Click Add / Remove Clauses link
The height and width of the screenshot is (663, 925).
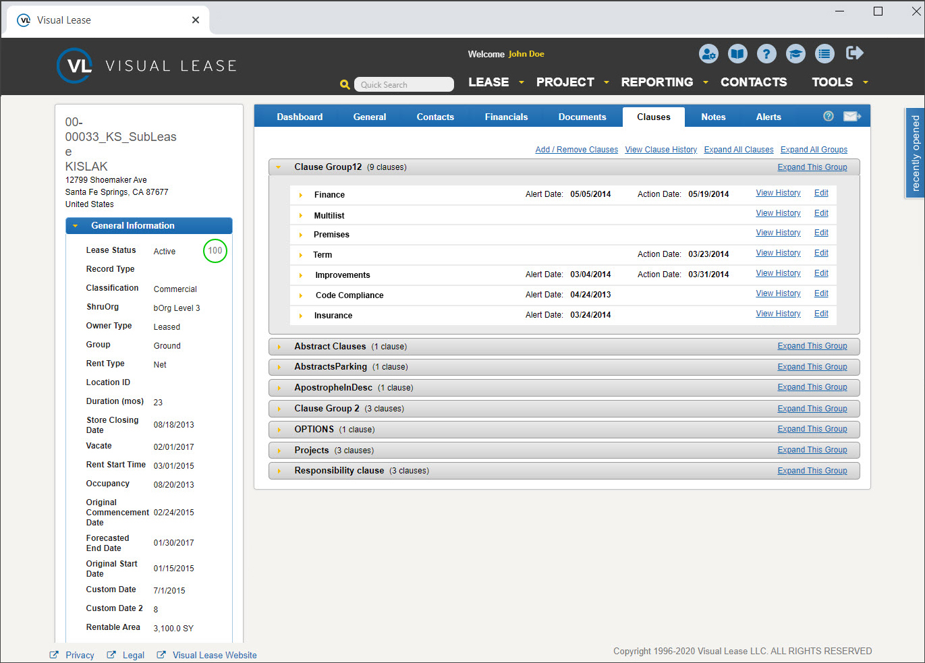(576, 150)
